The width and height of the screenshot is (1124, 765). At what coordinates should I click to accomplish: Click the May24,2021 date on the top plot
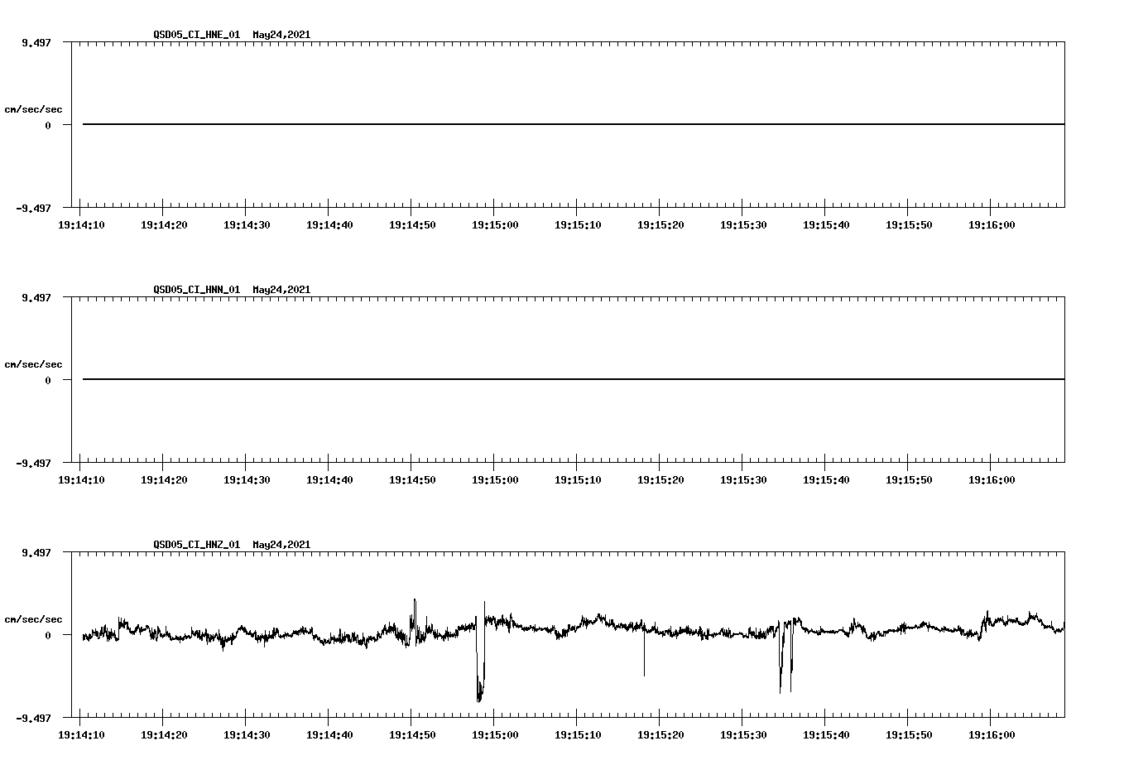point(281,35)
